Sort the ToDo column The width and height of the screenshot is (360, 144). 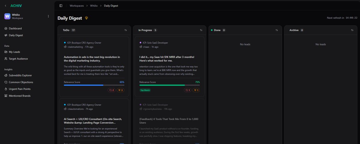point(126,30)
